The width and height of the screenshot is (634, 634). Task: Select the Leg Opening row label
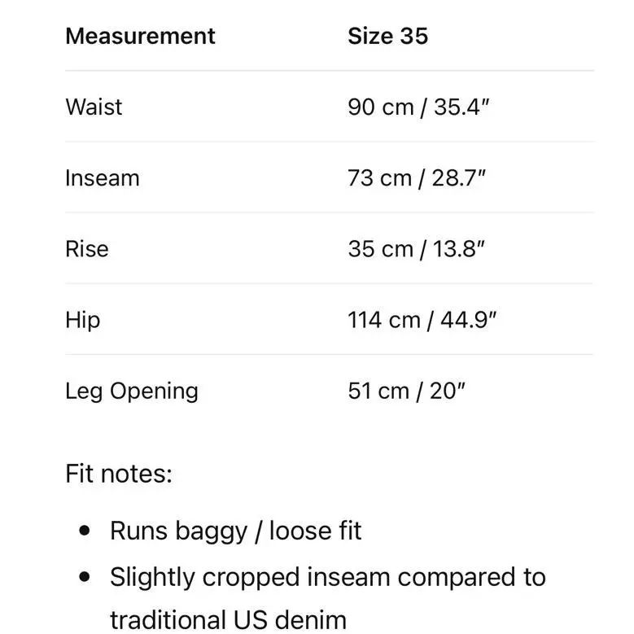click(x=132, y=391)
